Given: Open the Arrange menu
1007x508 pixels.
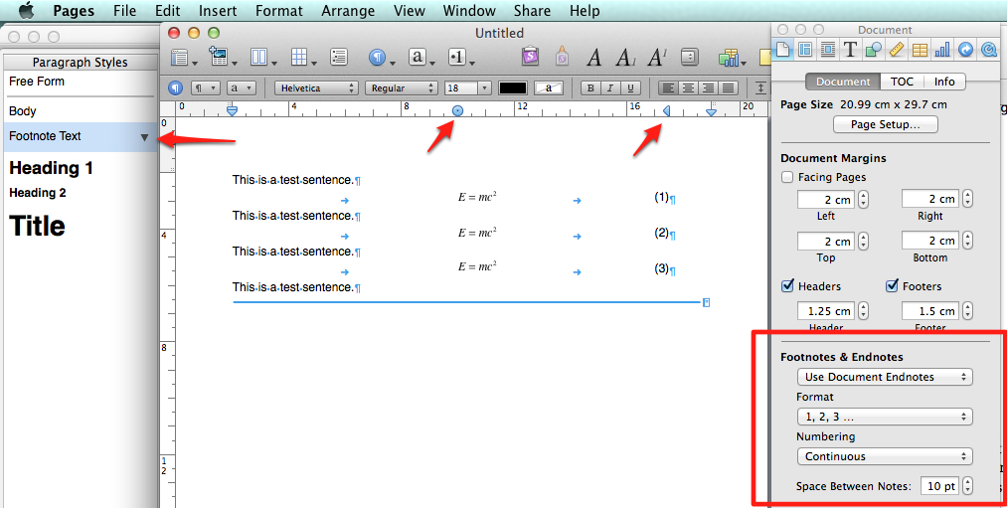Looking at the screenshot, I should (348, 11).
